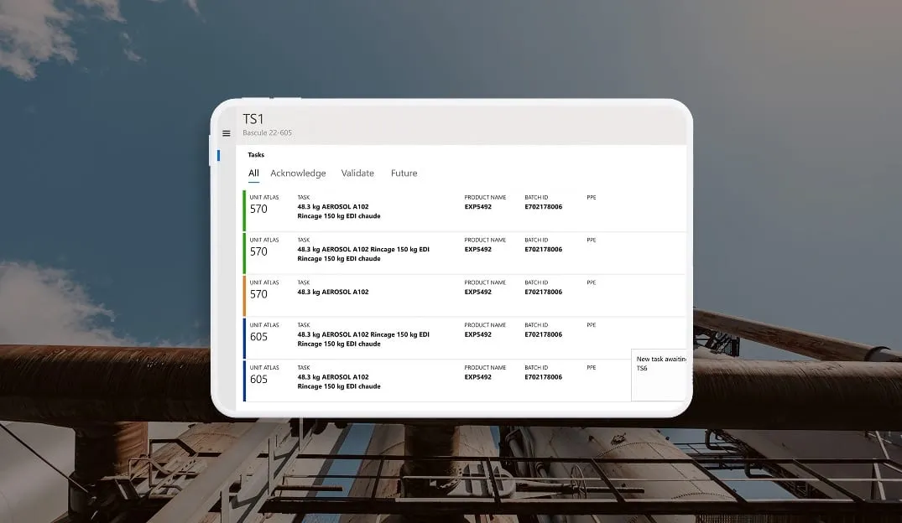Open the Validate tab

pyautogui.click(x=357, y=173)
